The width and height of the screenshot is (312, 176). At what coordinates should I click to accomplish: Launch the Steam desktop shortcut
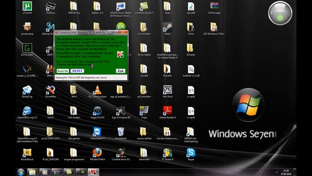(x=168, y=28)
